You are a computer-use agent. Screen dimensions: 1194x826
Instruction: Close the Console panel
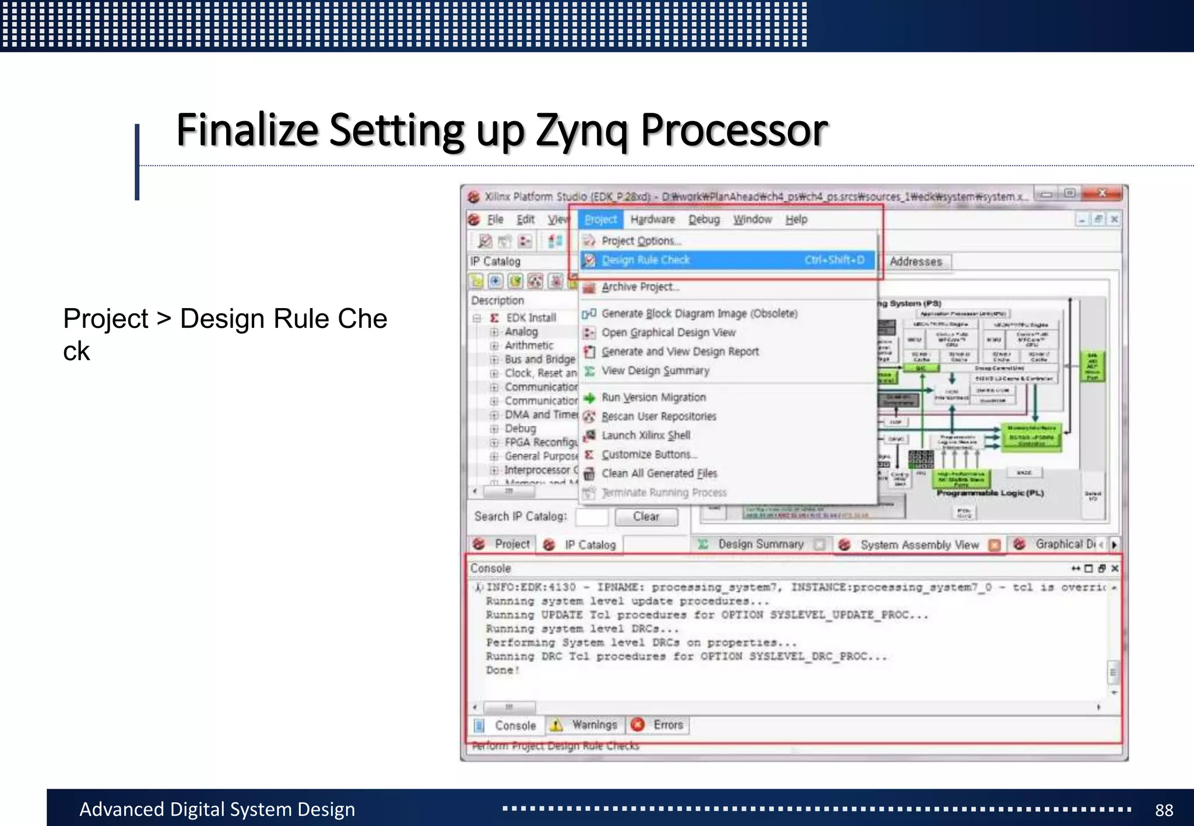[x=1115, y=569]
